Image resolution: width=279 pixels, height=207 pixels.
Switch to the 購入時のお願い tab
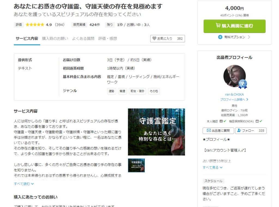[x=55, y=39]
